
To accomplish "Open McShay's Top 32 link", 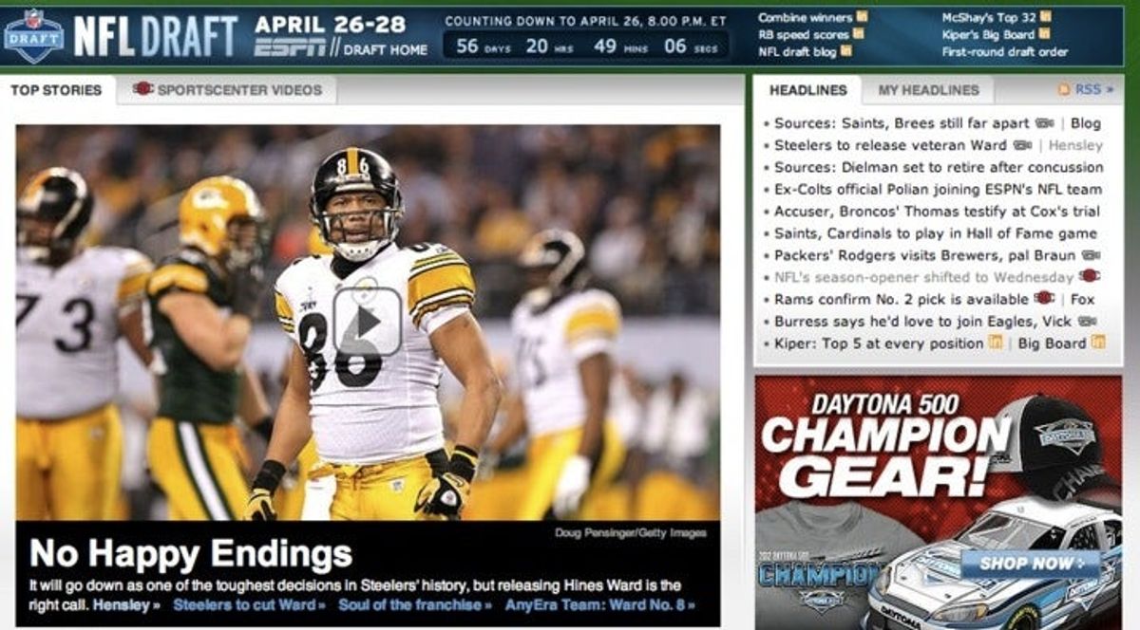I will pyautogui.click(x=988, y=17).
